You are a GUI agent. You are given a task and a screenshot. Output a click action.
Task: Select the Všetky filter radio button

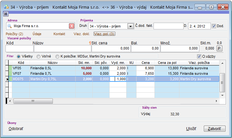pos(18,57)
